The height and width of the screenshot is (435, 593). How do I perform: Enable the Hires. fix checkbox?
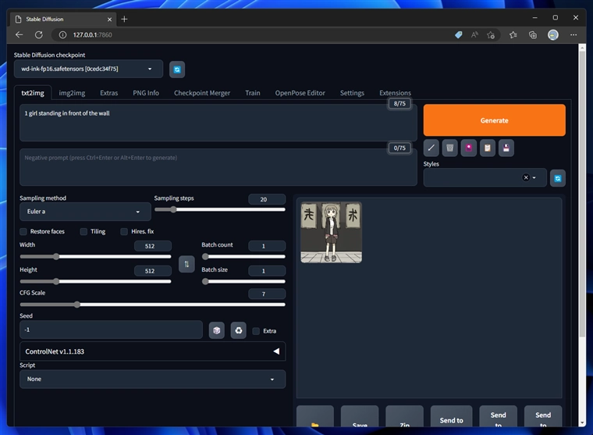click(124, 232)
